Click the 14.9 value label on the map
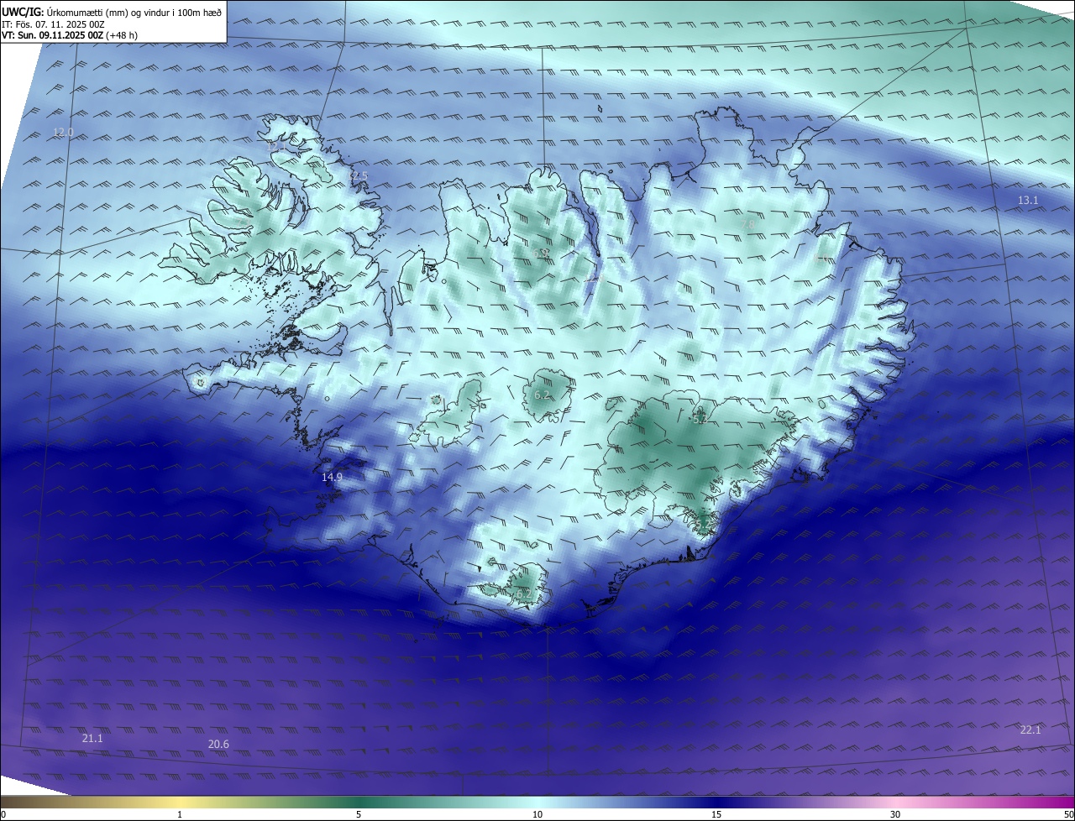The width and height of the screenshot is (1075, 821). [332, 477]
